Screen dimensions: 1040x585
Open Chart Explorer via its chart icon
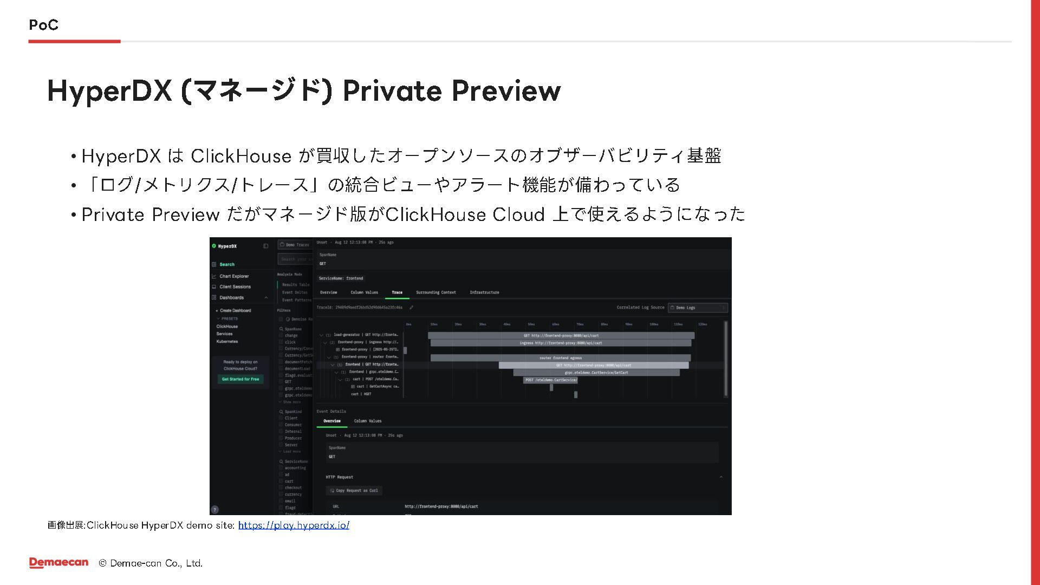click(x=214, y=276)
